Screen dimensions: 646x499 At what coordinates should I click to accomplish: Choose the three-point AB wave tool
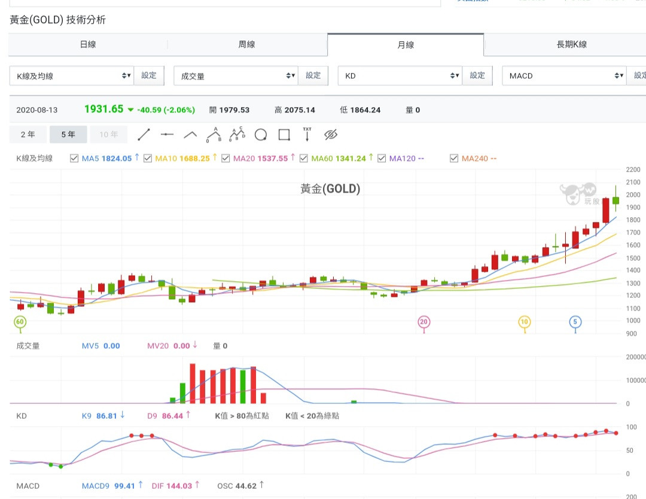[214, 135]
